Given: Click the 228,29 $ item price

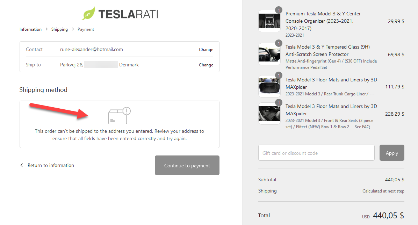Looking at the screenshot, I should [x=395, y=114].
